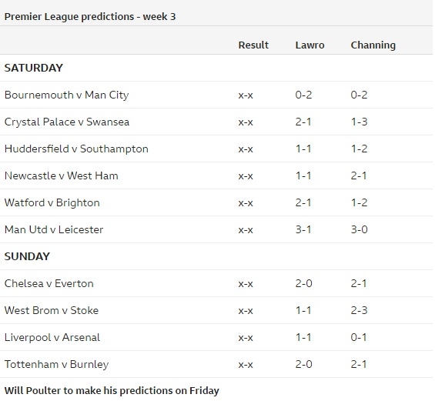Click Newcastle v West Ham fixture text
435x401 pixels.
pyautogui.click(x=62, y=175)
